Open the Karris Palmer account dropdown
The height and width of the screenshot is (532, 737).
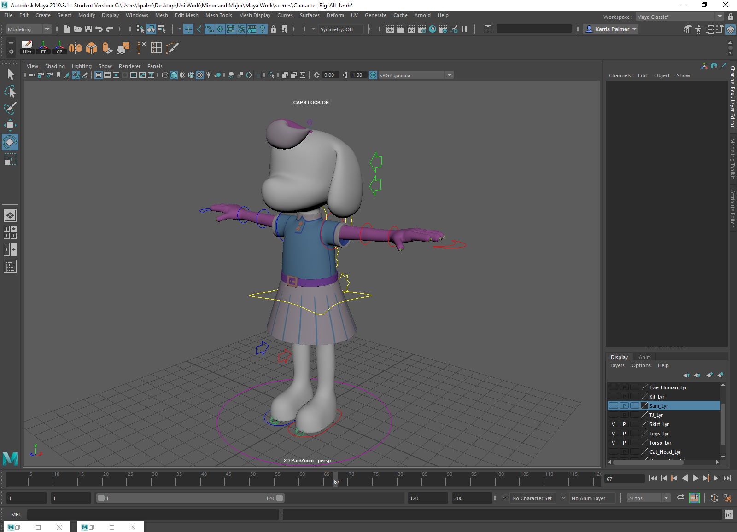[x=611, y=29]
